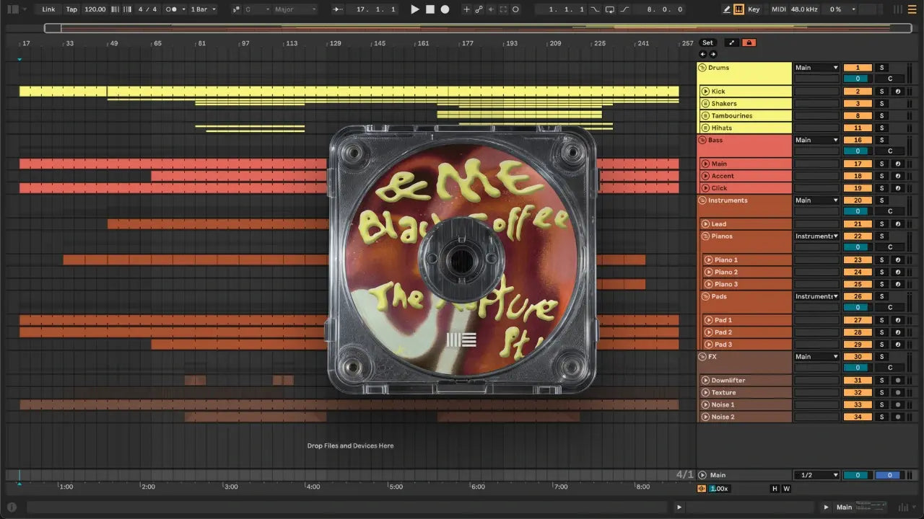Screen dimensions: 924x519
Task: Click the orange lock envelopes icon
Action: (x=749, y=43)
